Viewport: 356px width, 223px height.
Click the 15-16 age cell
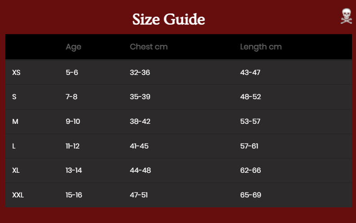[74, 195]
